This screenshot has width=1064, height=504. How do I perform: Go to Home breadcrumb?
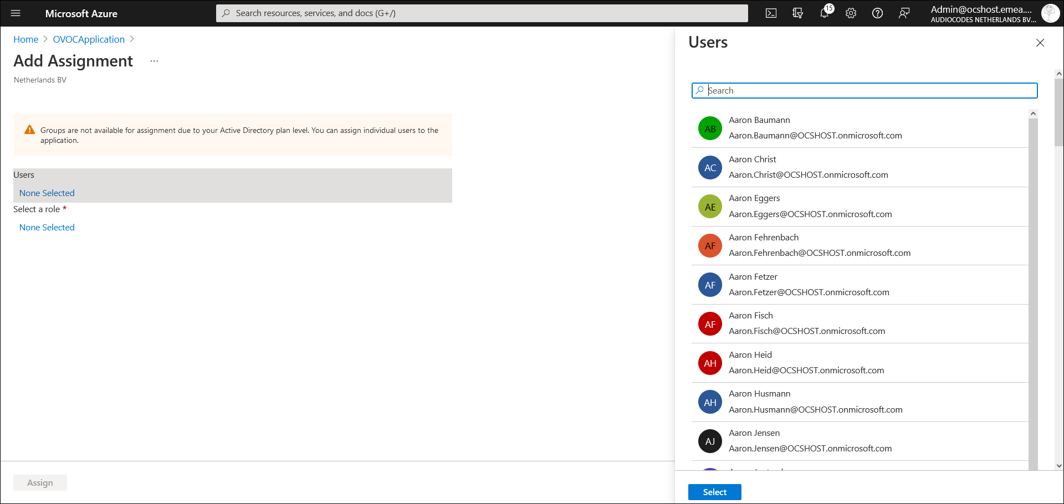(x=25, y=39)
